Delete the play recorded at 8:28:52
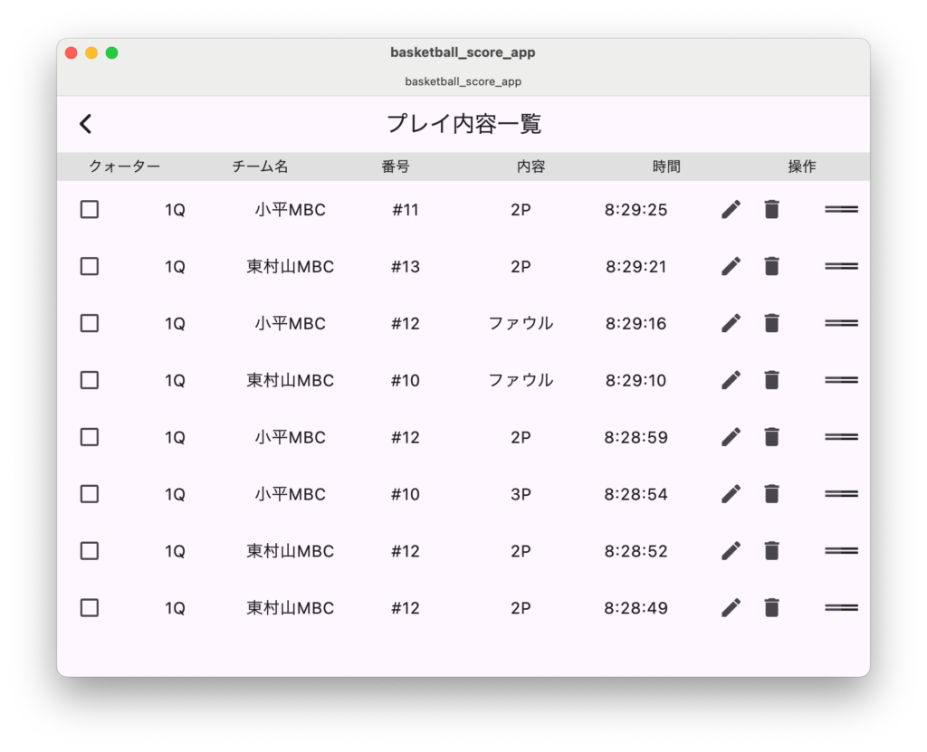Image resolution: width=927 pixels, height=752 pixels. [771, 551]
